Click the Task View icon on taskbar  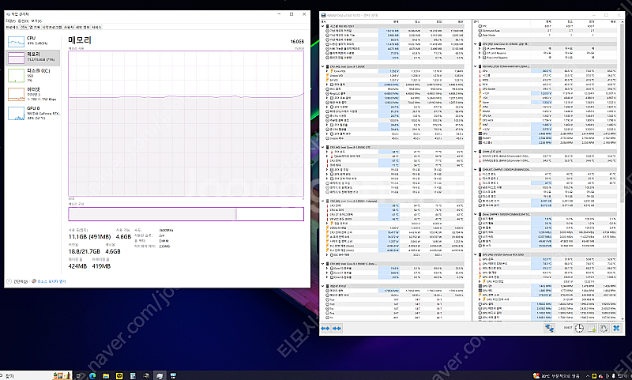[80, 375]
